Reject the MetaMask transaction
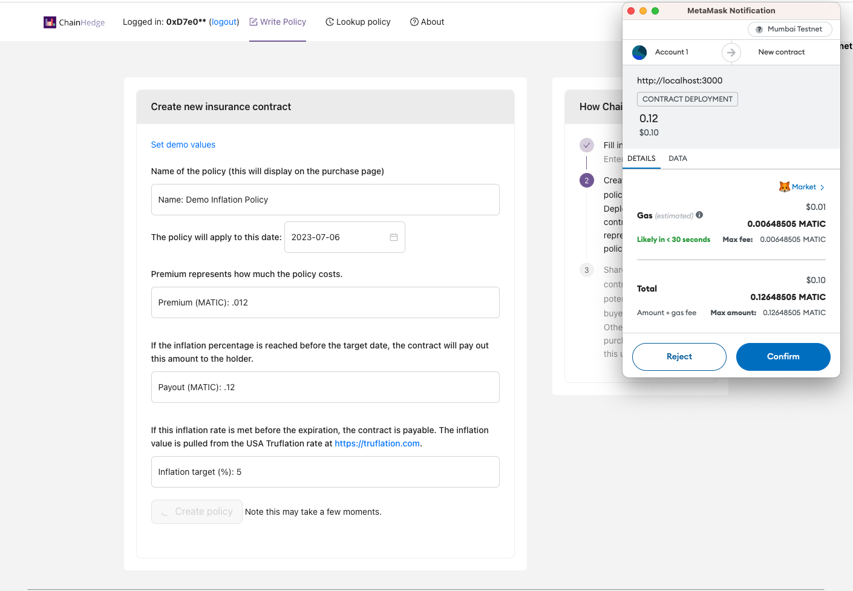This screenshot has height=591, width=853. [x=679, y=357]
